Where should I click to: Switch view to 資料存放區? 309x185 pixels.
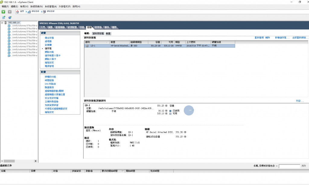pyautogui.click(x=98, y=33)
